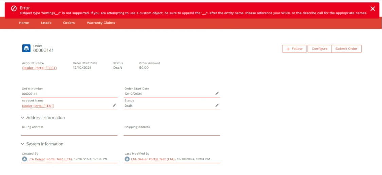The image size is (382, 175).
Task: Open Dealer Portal (TEST) link in Account Name field
Action: click(38, 106)
